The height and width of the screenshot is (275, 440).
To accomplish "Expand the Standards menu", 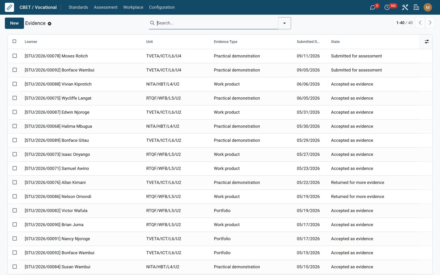I will pyautogui.click(x=78, y=7).
